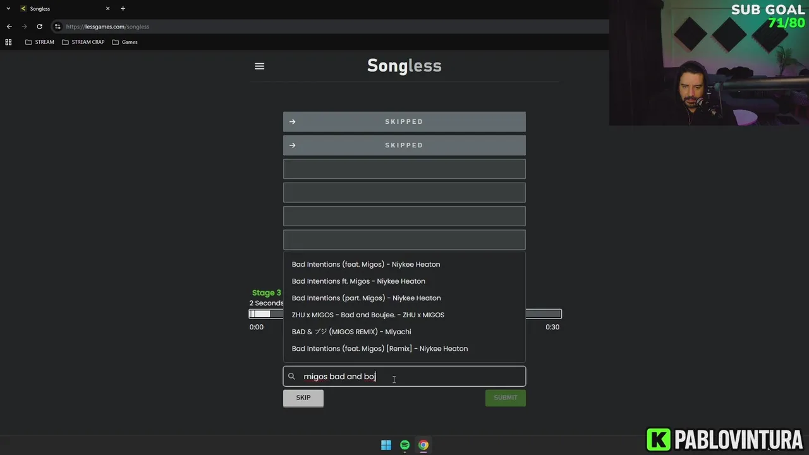Open Spotify from the taskbar
The width and height of the screenshot is (809, 455).
[x=404, y=445]
